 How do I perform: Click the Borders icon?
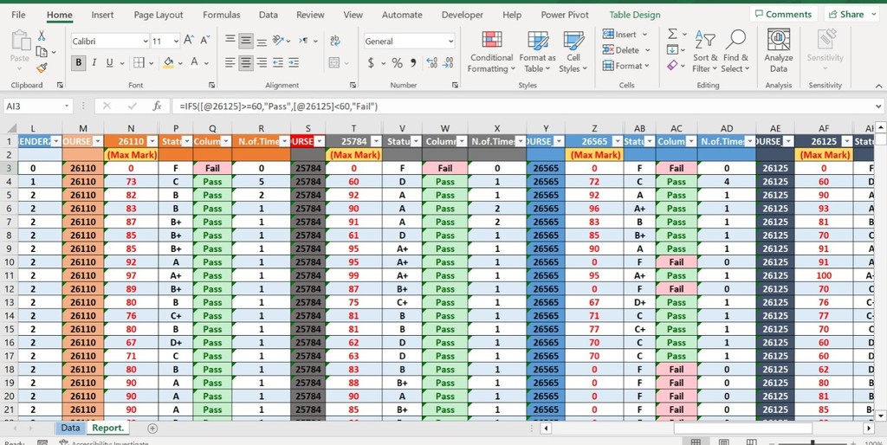click(139, 62)
